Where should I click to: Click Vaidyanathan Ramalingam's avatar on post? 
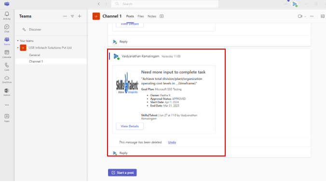coord(116,56)
